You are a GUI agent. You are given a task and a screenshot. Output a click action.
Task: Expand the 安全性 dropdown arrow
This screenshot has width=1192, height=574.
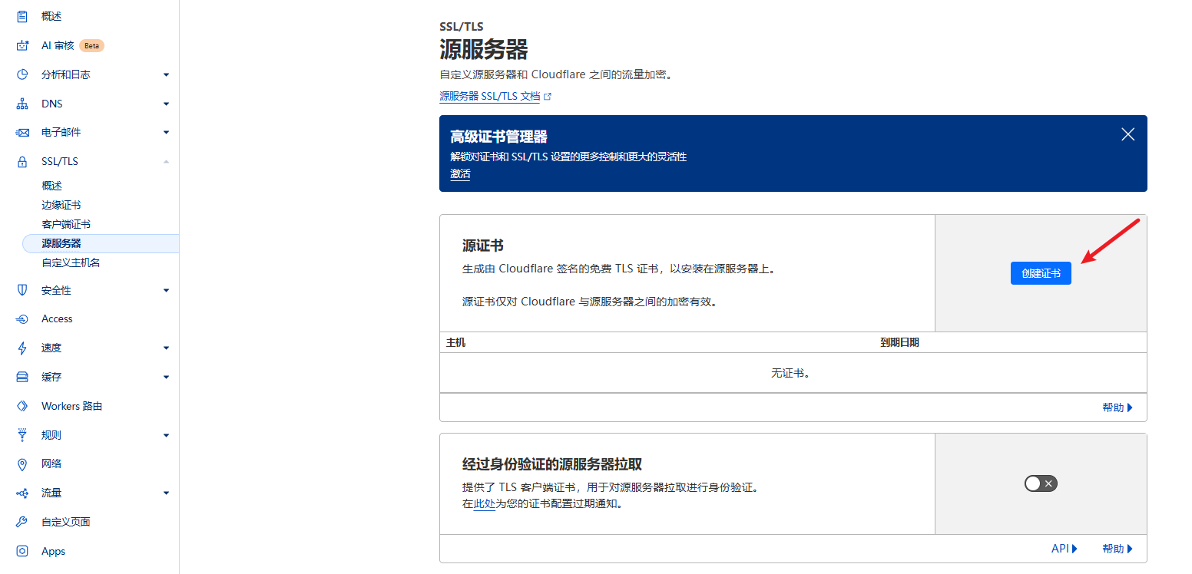[x=166, y=290]
